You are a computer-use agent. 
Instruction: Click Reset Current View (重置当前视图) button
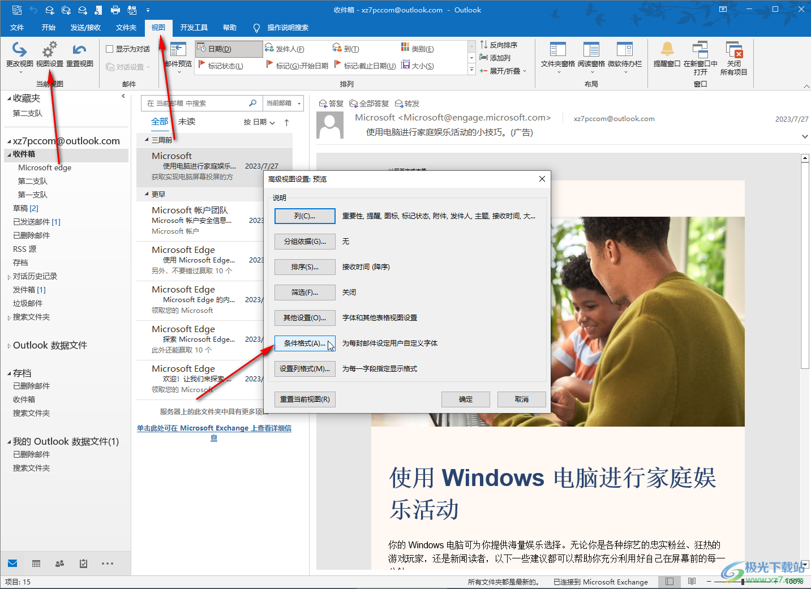(305, 399)
